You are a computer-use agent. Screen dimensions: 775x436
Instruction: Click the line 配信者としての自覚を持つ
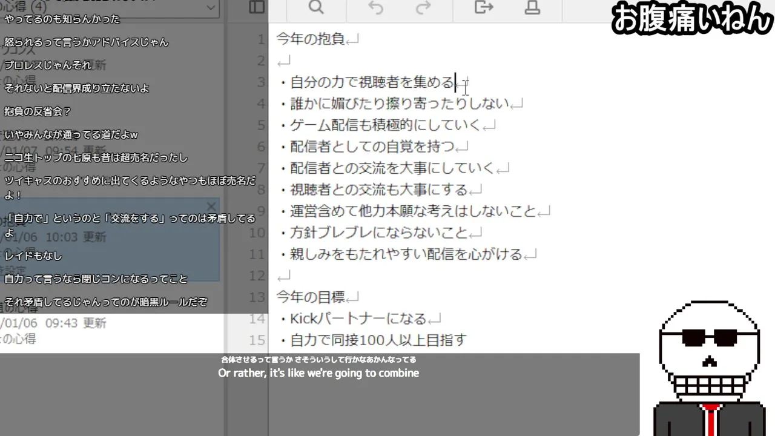click(367, 147)
